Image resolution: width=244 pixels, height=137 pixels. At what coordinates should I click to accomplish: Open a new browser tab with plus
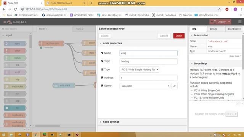pos(91,3)
